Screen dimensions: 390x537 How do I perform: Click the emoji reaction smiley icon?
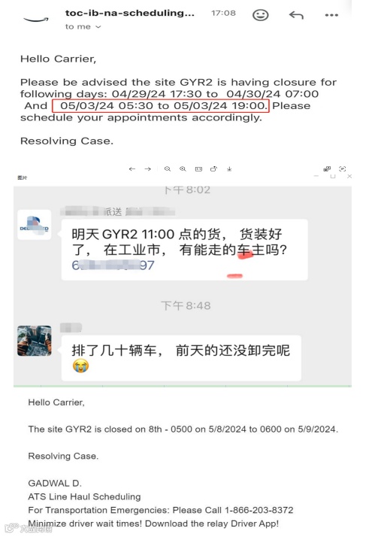click(x=260, y=15)
